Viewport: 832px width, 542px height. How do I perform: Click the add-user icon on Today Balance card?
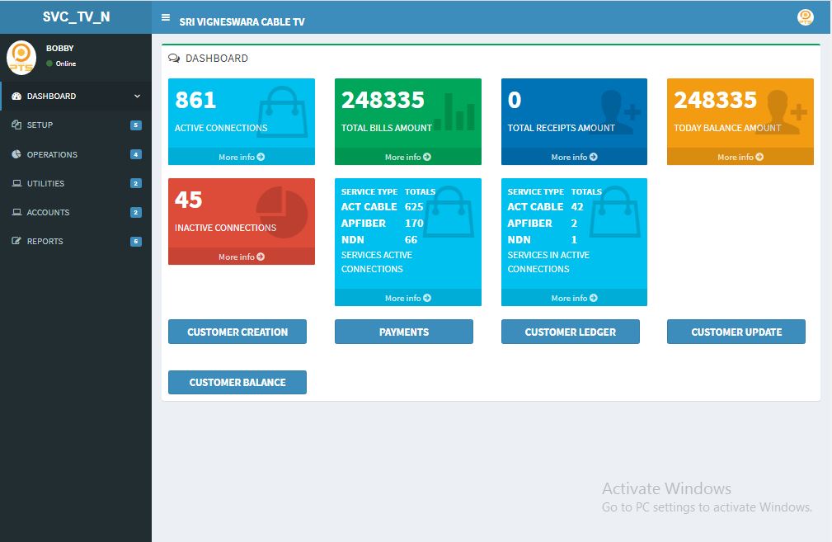coord(785,111)
